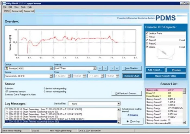
Task: Toggle the Uptime report checkbox
Action: [147, 47]
